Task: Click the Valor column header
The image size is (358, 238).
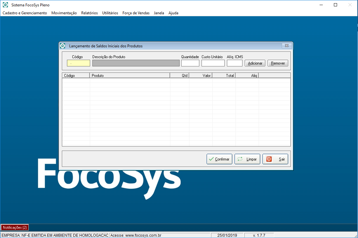Action: [201, 75]
